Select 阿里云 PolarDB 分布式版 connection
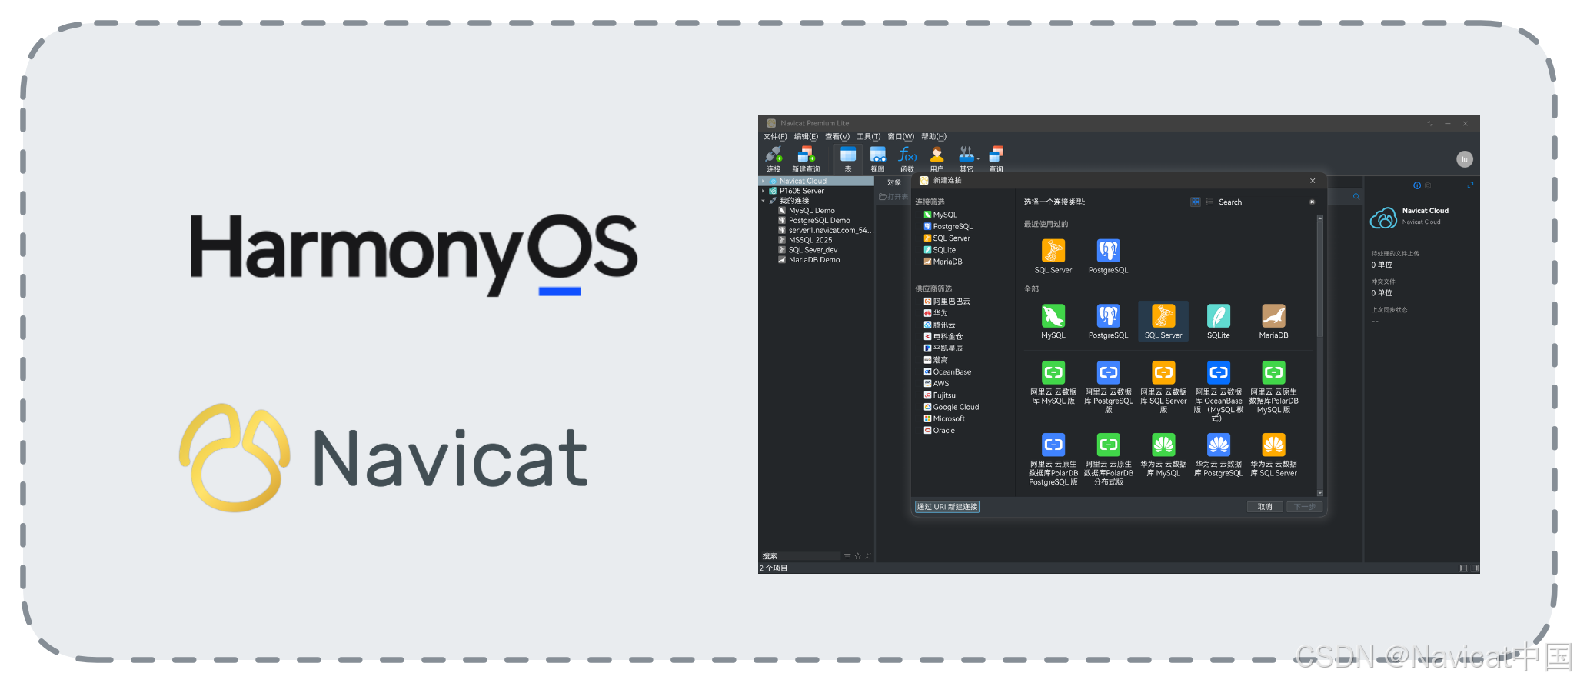This screenshot has height=683, width=1577. (1108, 459)
